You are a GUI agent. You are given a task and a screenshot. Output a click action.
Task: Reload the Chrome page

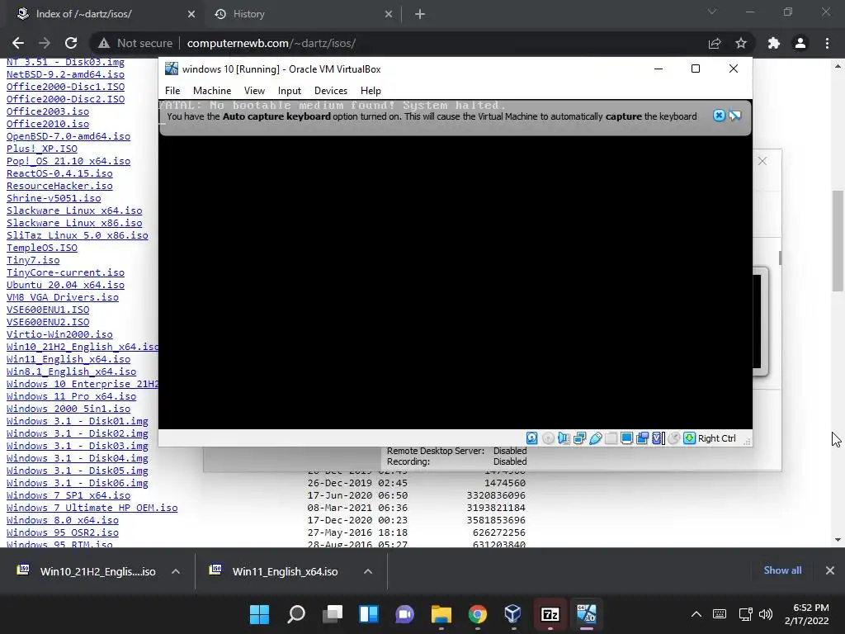click(x=71, y=43)
